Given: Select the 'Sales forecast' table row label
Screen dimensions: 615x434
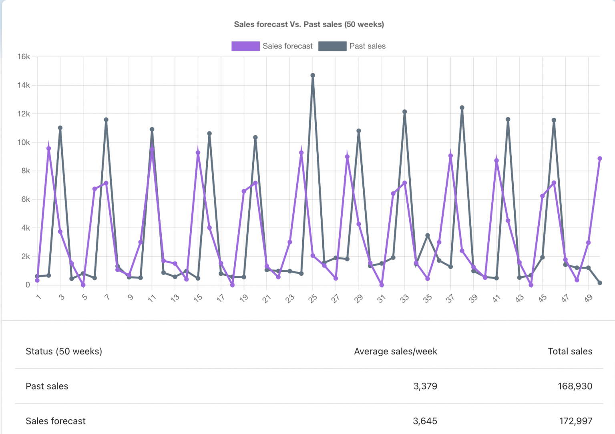Looking at the screenshot, I should pos(56,421).
